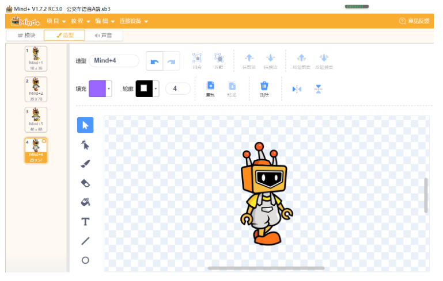
Task: Open the purple fill color picker
Action: point(97,88)
